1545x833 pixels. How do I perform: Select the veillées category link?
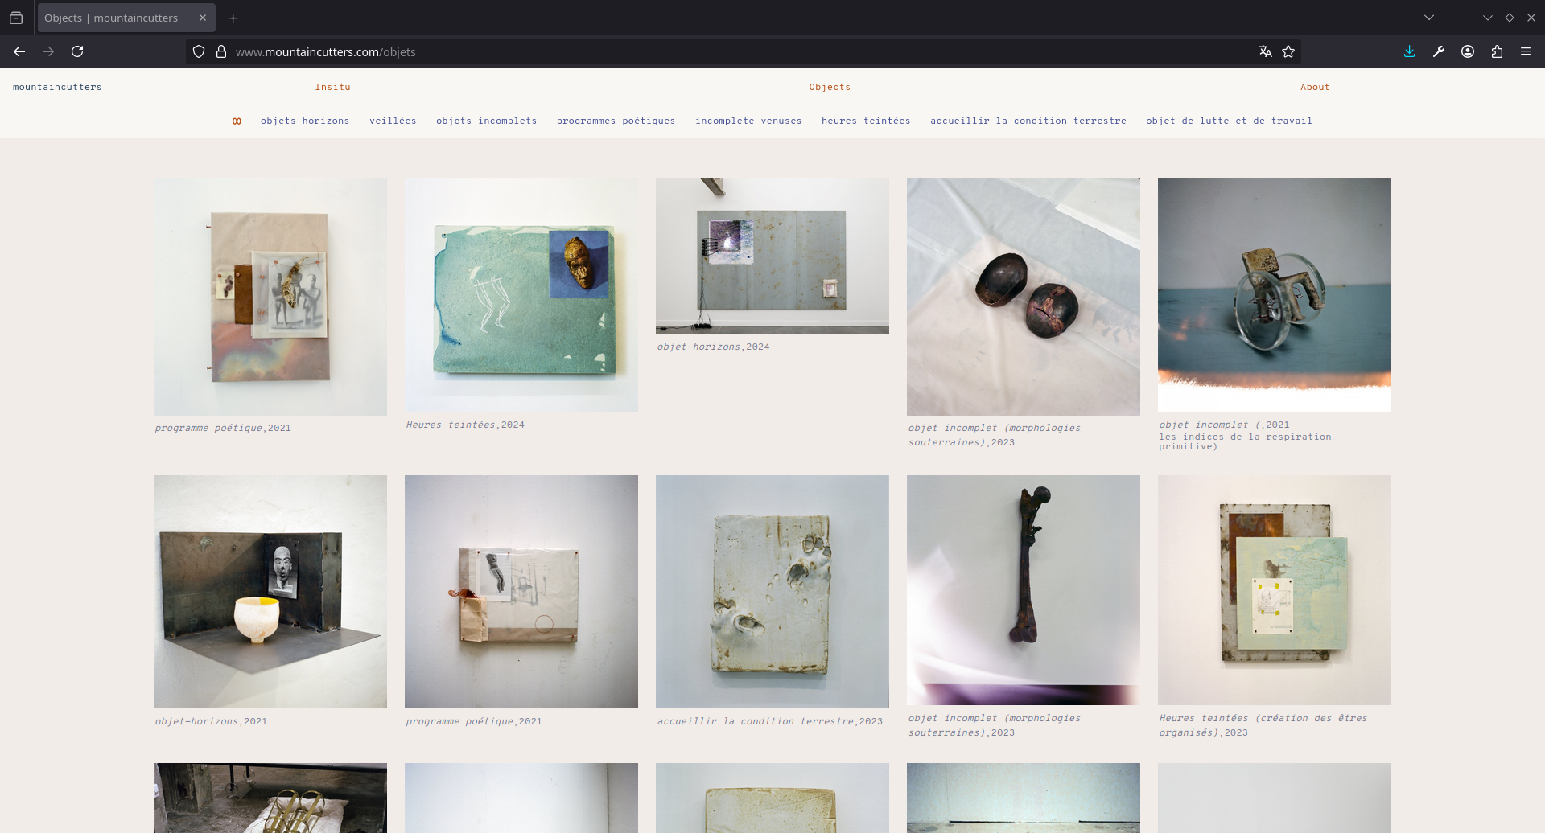pos(393,121)
